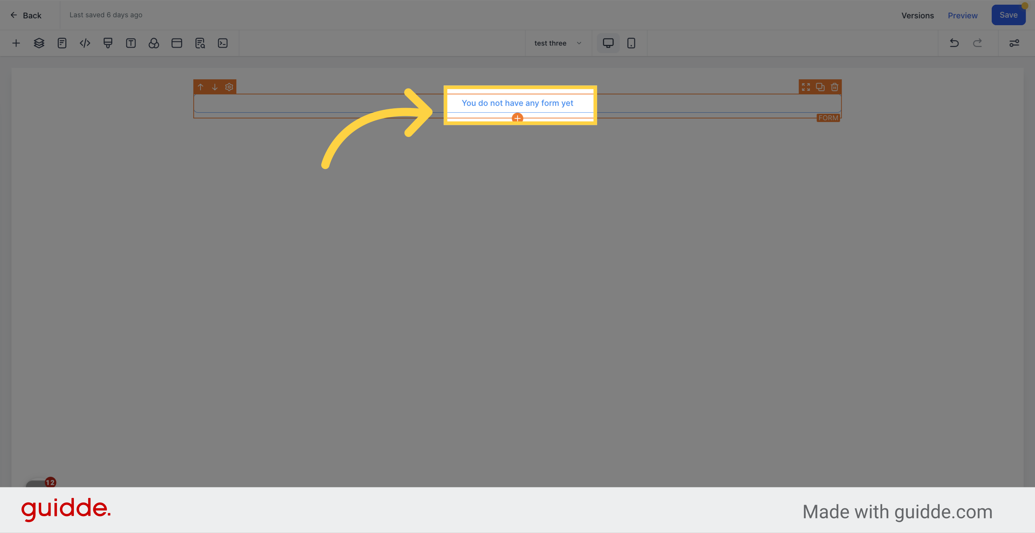This screenshot has height=533, width=1035.
Task: Enable desktop preview mode
Action: tap(608, 43)
